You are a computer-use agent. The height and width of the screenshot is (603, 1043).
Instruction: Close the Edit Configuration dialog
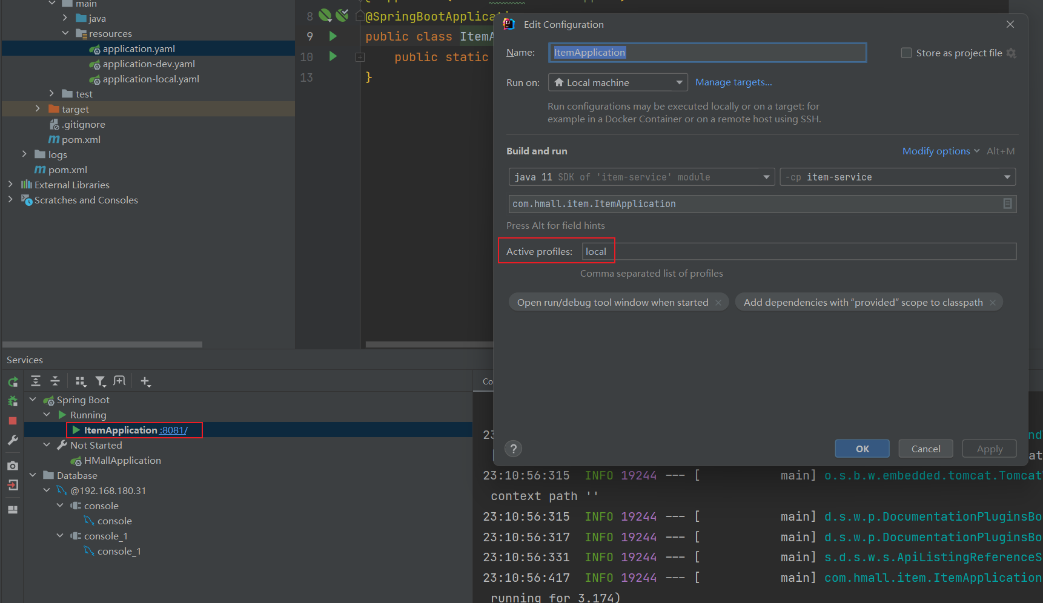pos(1010,24)
